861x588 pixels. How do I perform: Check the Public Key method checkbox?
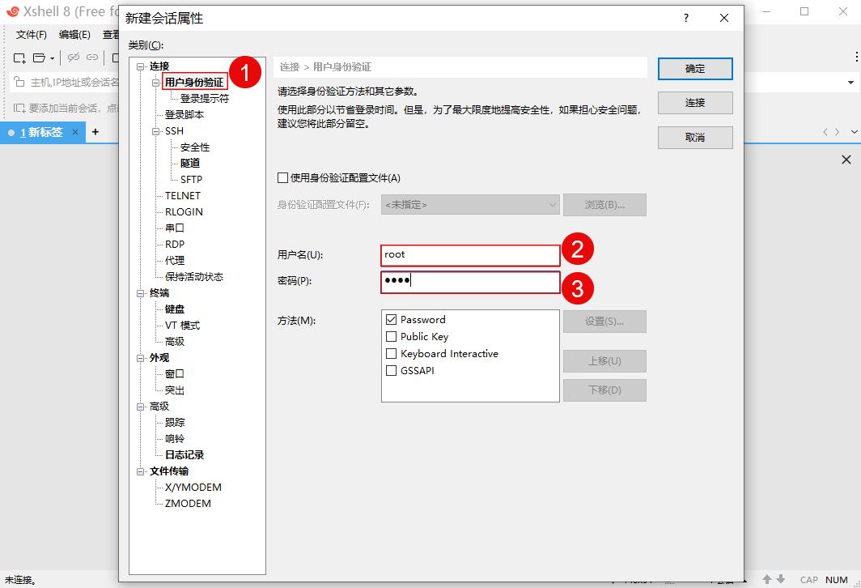pos(392,337)
